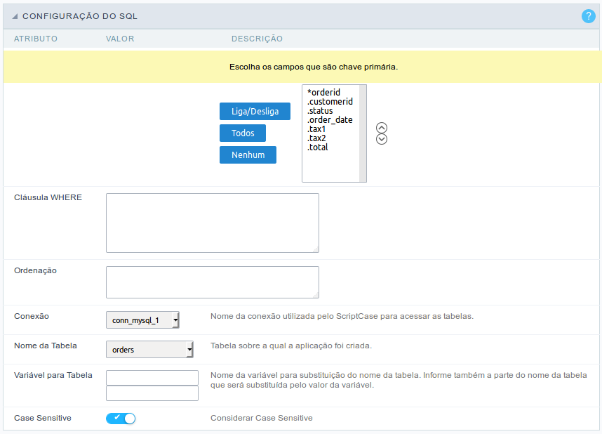Open the Conexão dropdown conn_mysql_1

point(142,320)
